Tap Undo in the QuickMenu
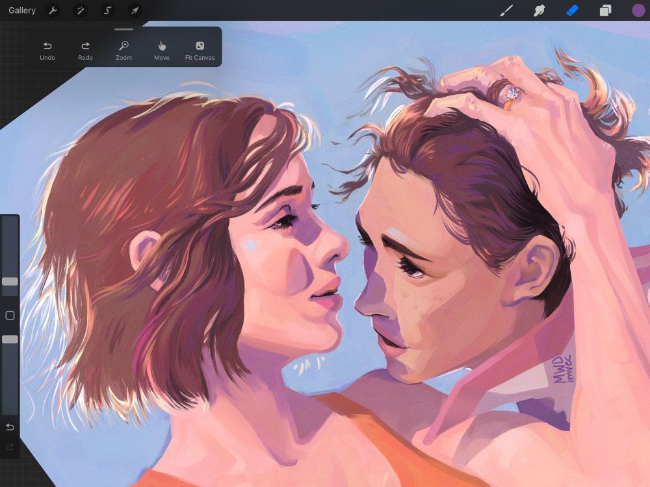The height and width of the screenshot is (487, 650). (47, 51)
